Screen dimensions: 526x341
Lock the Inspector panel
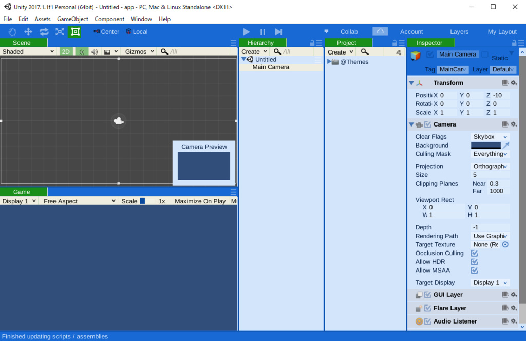pos(514,43)
